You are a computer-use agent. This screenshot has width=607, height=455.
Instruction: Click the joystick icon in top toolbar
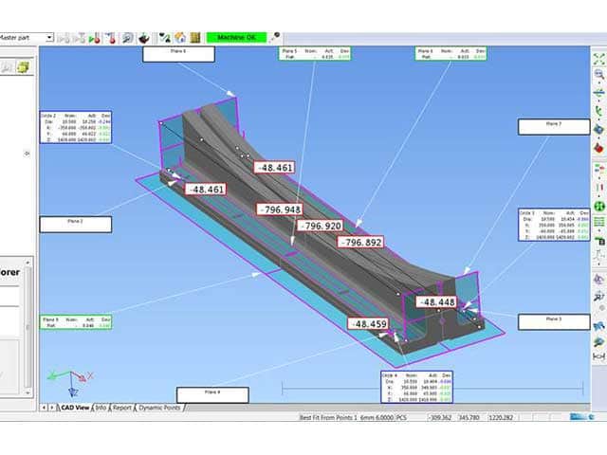[142, 38]
